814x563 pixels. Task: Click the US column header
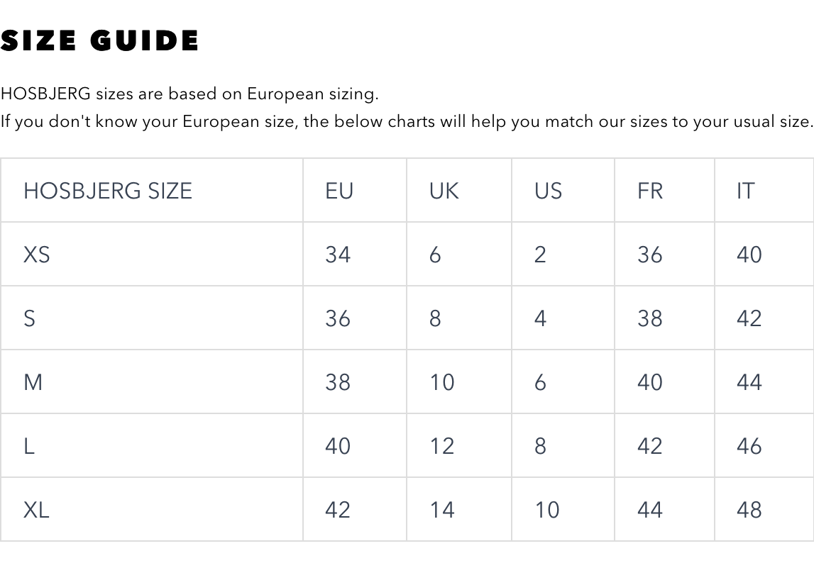coord(548,191)
